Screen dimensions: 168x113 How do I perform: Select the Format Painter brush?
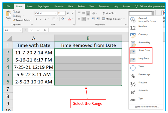tap(14, 20)
